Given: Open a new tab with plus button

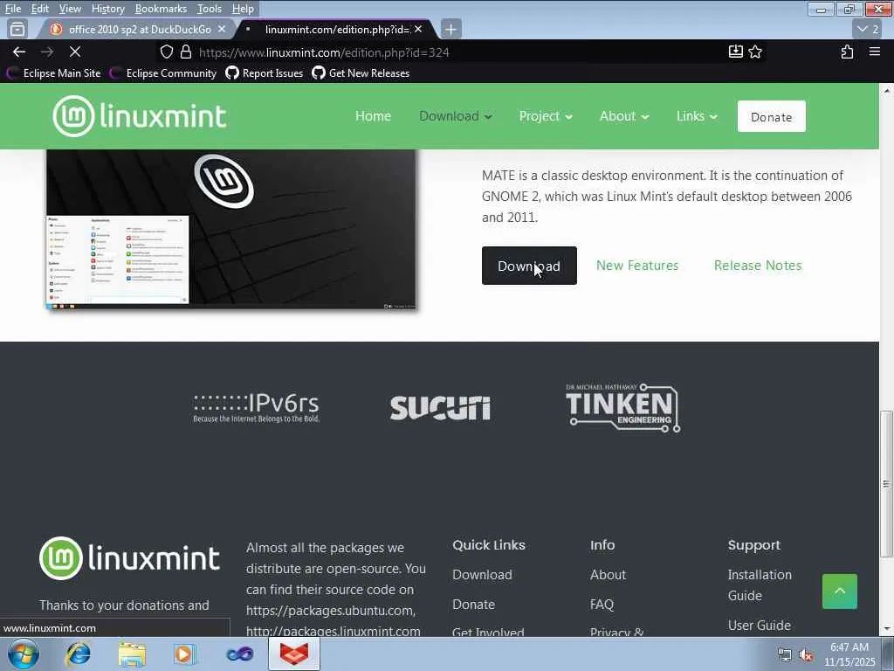Looking at the screenshot, I should coord(450,29).
